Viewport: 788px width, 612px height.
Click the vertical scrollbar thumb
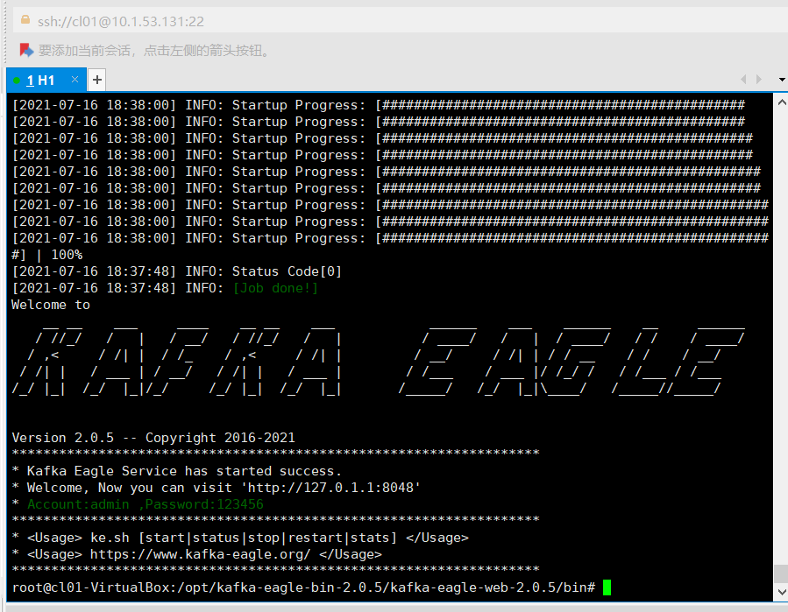click(x=782, y=574)
